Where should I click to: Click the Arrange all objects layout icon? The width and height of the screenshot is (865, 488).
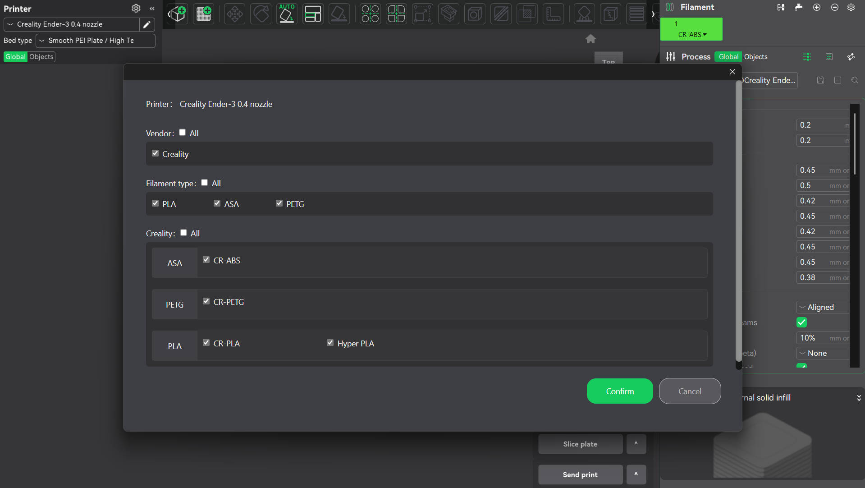click(x=313, y=14)
